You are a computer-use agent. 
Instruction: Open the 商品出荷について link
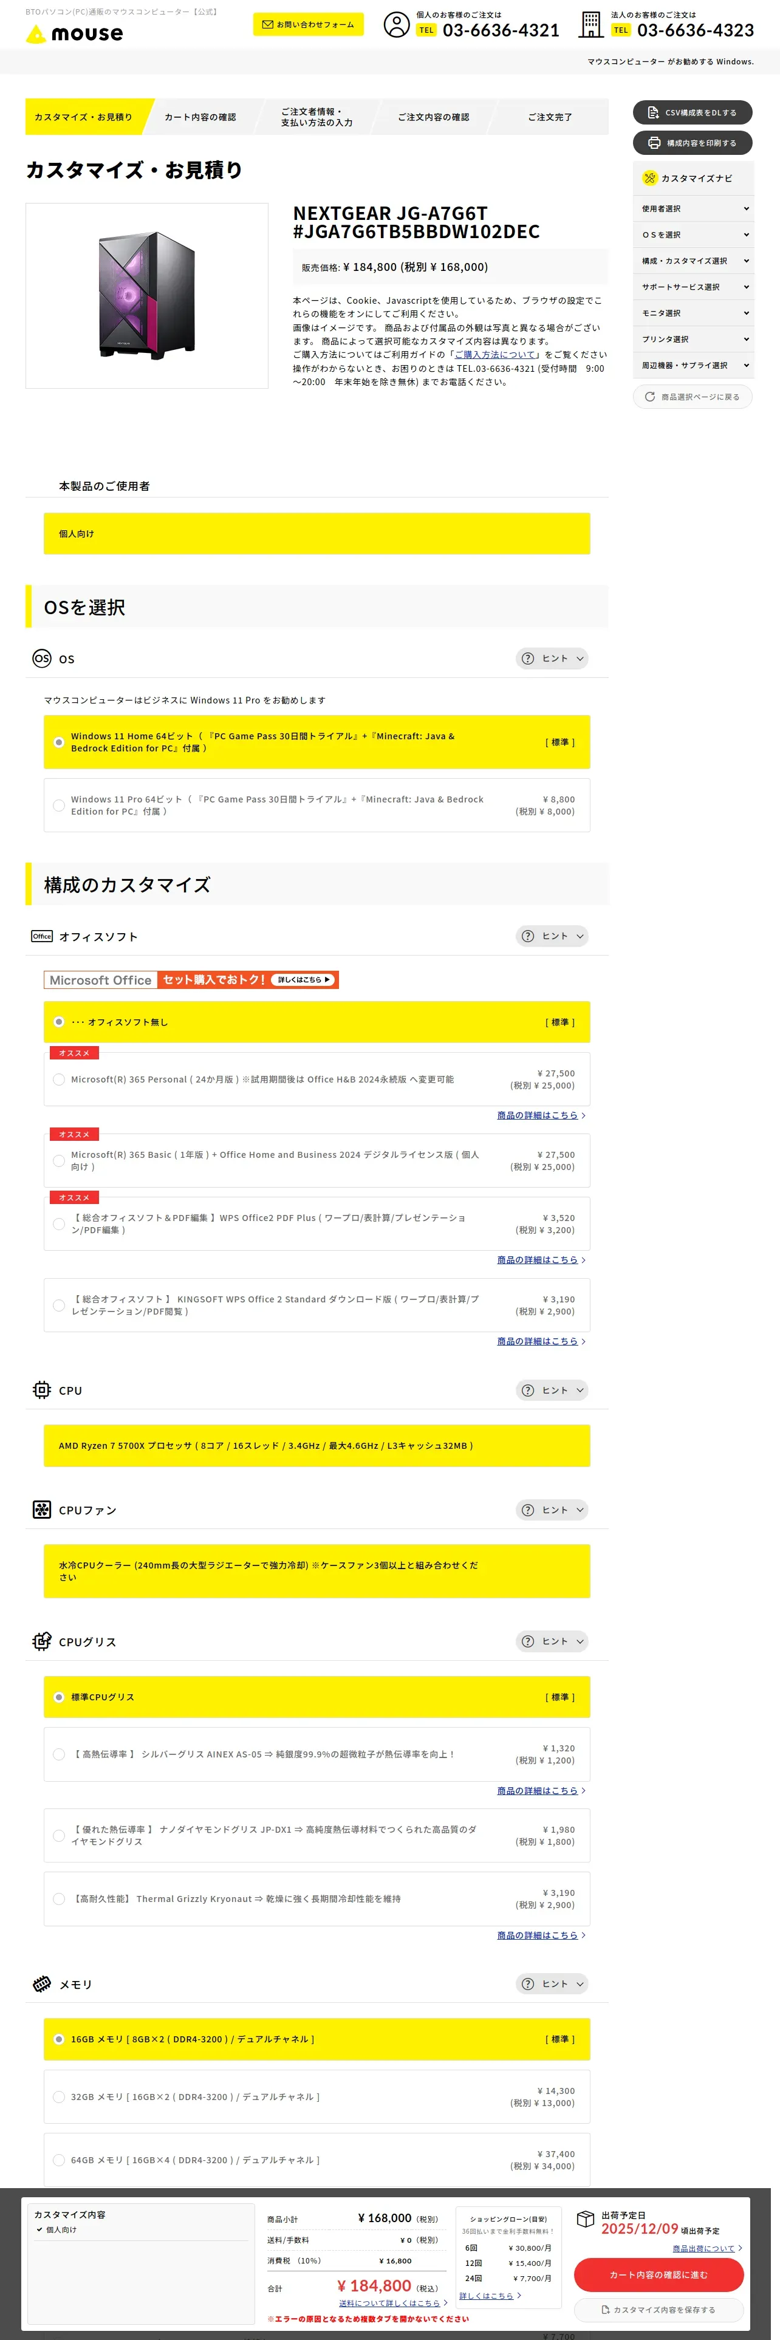(x=703, y=2248)
